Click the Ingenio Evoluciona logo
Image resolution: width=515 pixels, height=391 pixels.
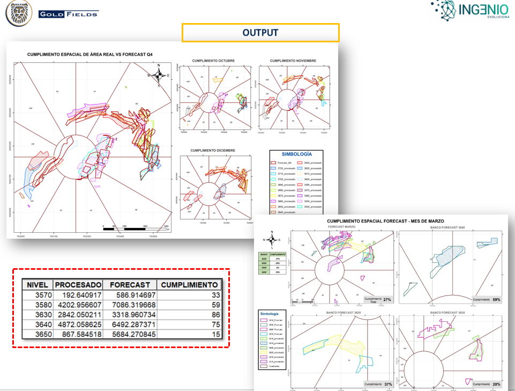pos(471,10)
